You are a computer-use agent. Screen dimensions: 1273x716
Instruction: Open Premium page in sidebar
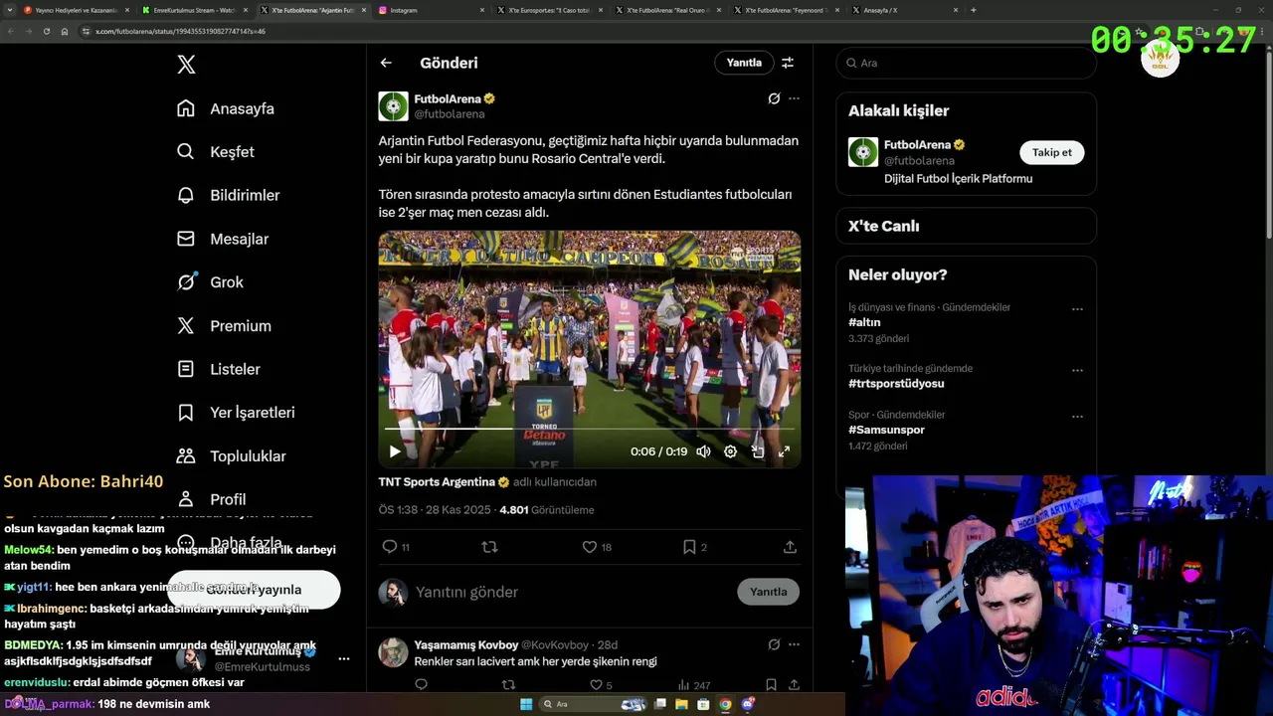(224, 325)
